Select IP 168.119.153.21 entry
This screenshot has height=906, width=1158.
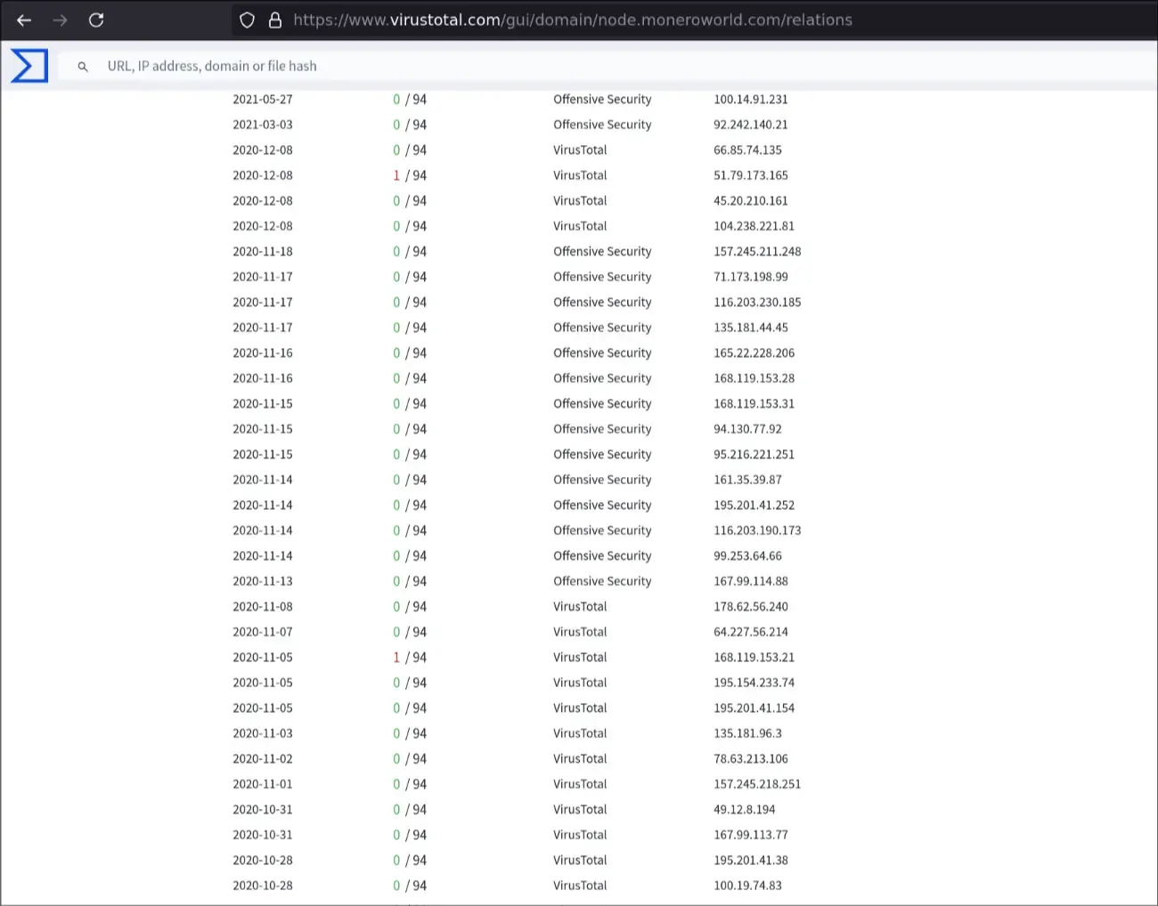[754, 658]
